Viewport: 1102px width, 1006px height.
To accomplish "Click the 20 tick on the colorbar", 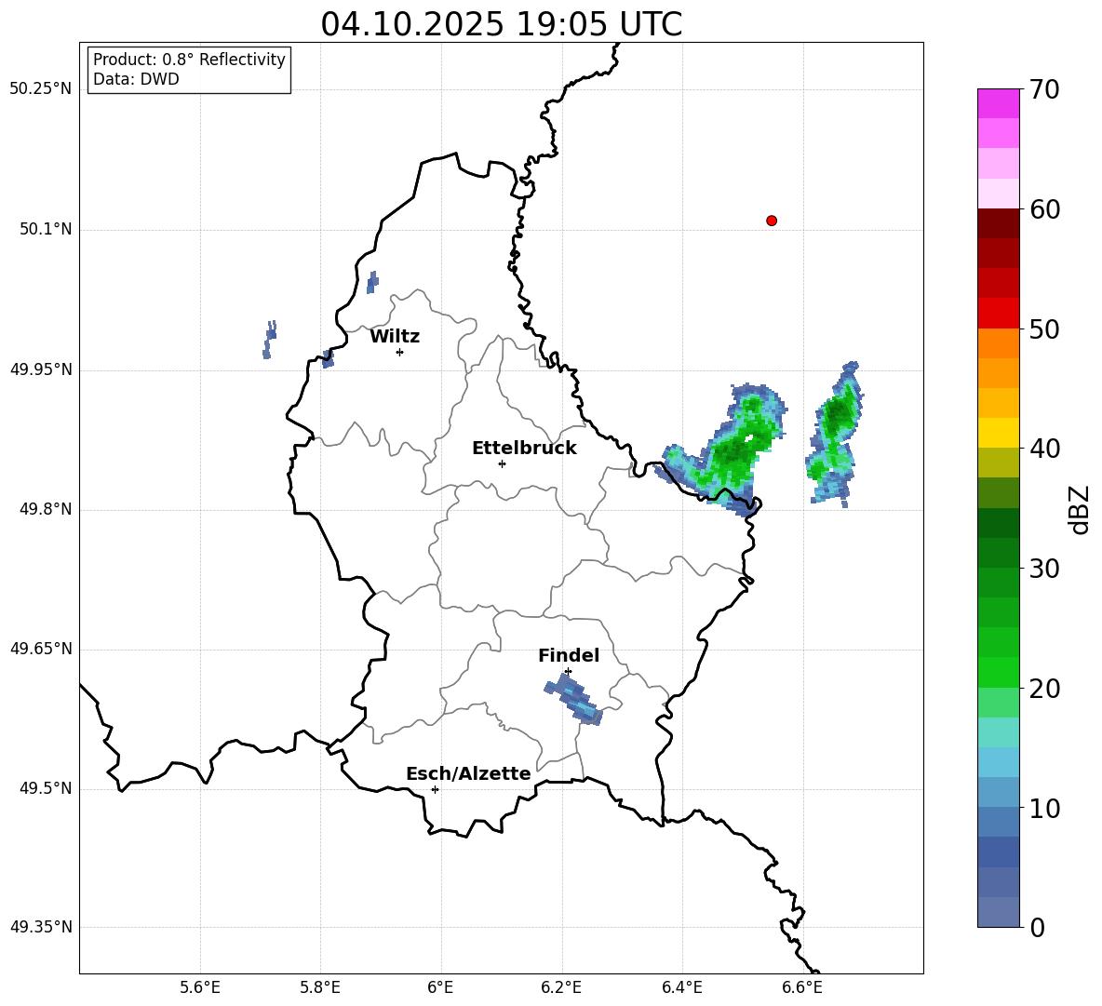I will [1044, 689].
